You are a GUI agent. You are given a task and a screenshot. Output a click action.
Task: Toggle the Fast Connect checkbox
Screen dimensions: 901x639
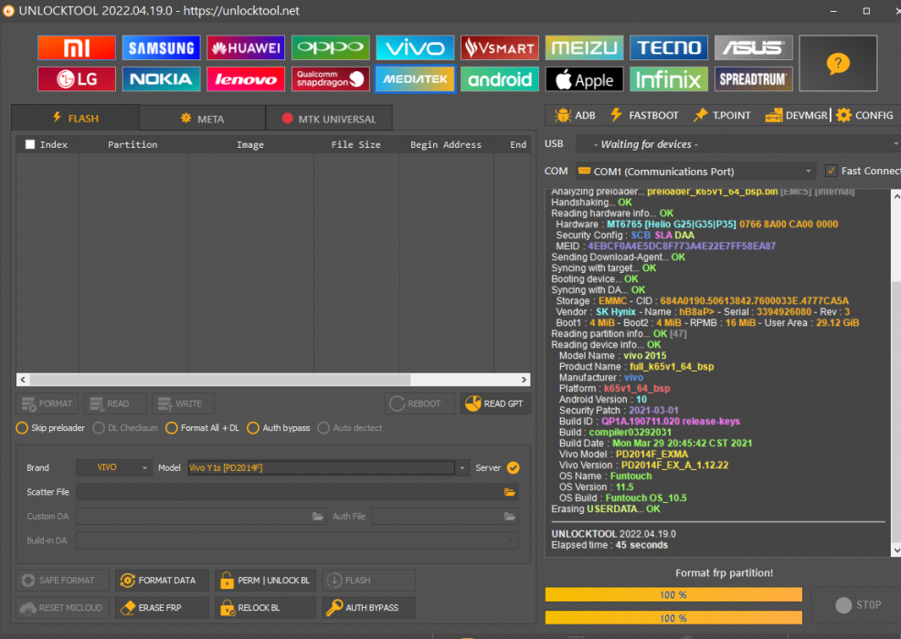pyautogui.click(x=831, y=171)
